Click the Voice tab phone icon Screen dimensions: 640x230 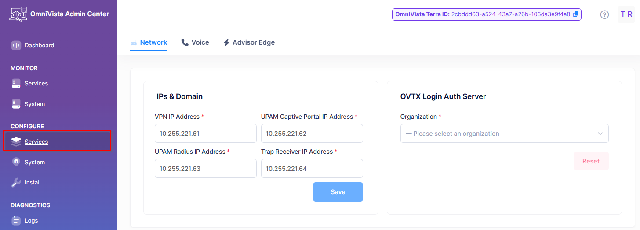(185, 42)
